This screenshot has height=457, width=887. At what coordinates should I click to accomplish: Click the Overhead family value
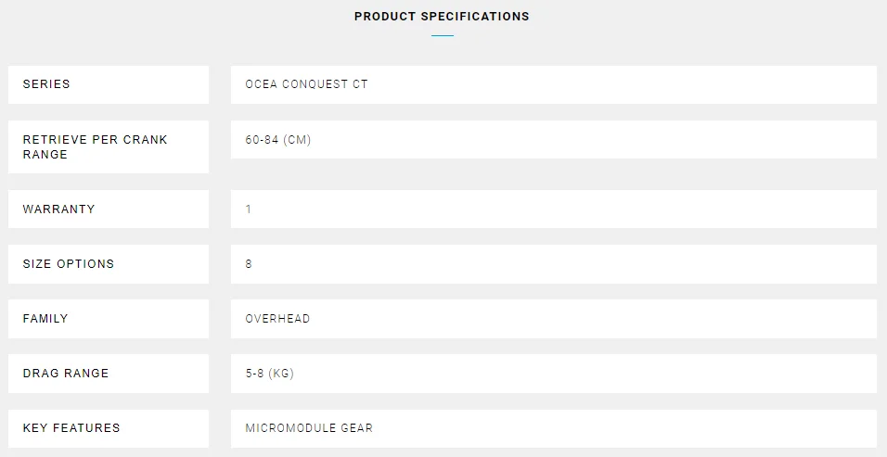[277, 319]
